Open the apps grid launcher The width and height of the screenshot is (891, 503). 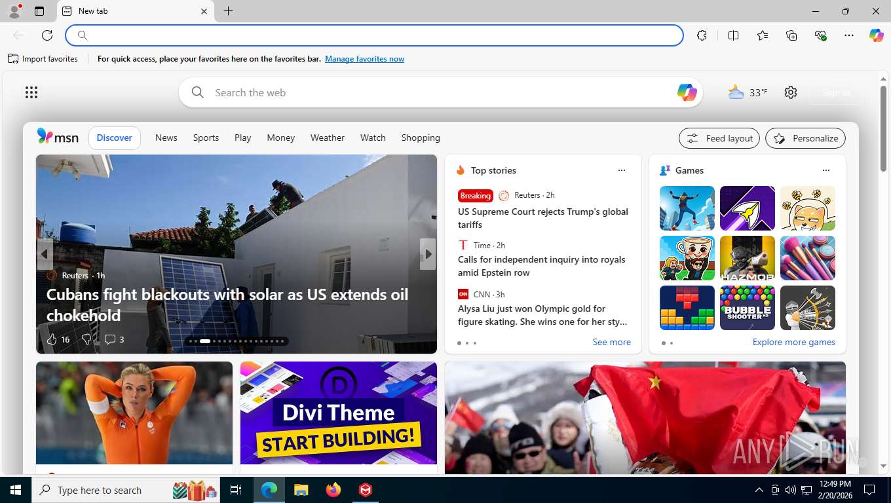tap(31, 92)
